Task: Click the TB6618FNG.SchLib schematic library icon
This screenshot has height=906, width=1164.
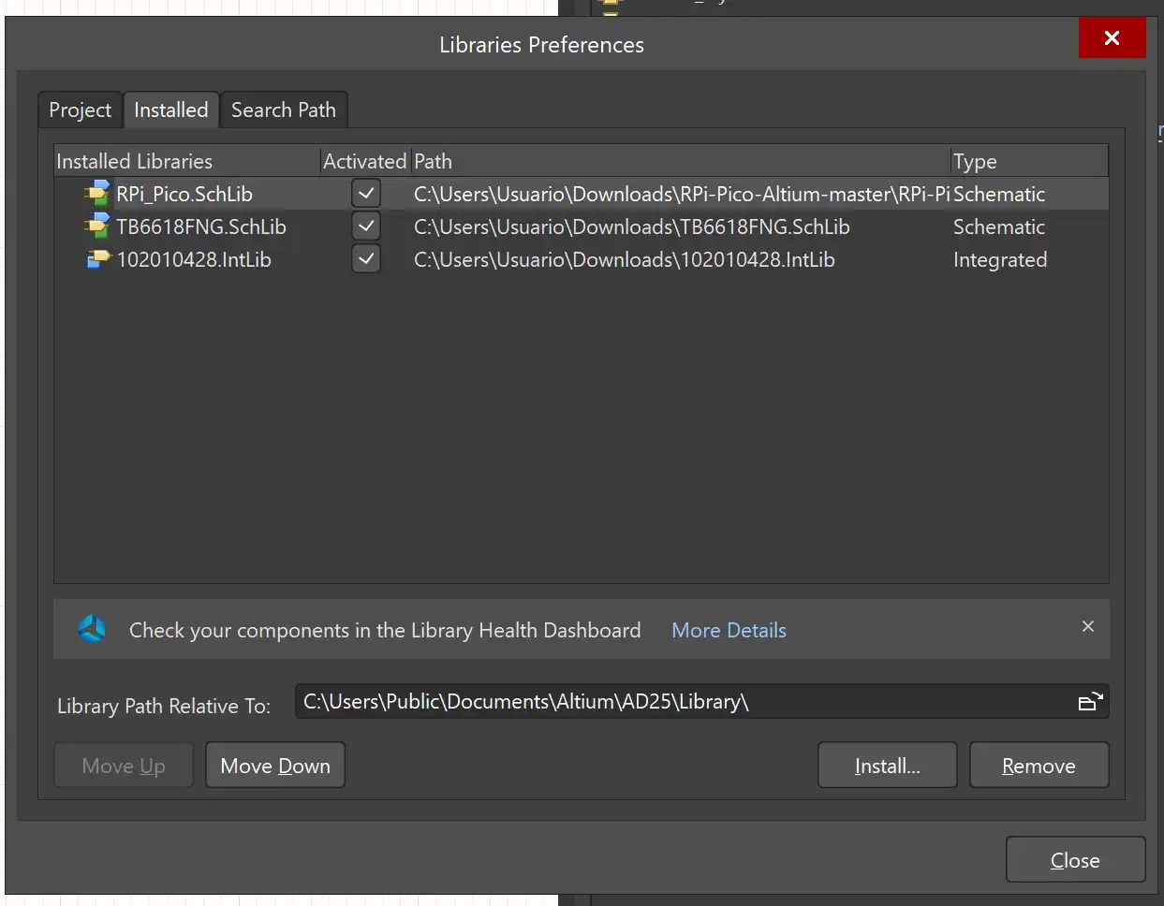Action: [x=97, y=226]
